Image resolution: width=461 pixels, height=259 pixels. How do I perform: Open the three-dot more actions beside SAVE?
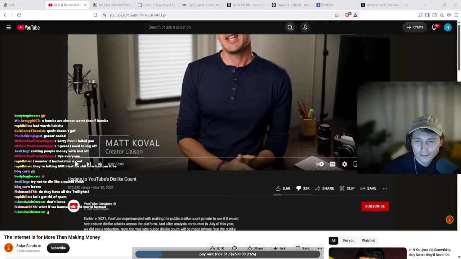point(385,188)
